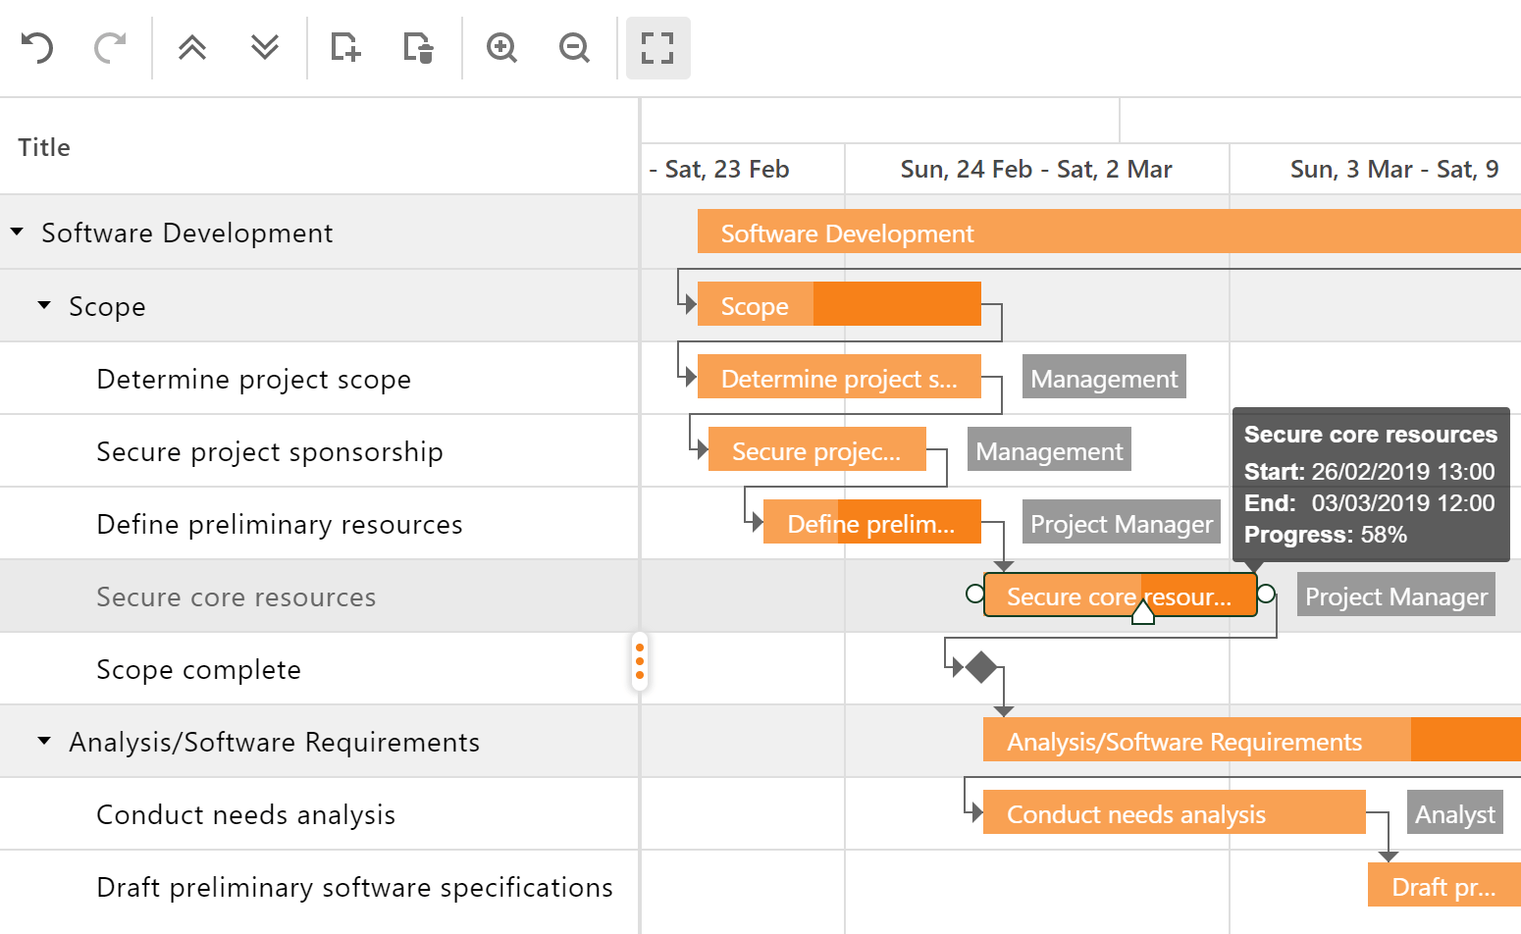1521x934 pixels.
Task: Click the Redo icon in the toolbar
Action: pos(109,47)
